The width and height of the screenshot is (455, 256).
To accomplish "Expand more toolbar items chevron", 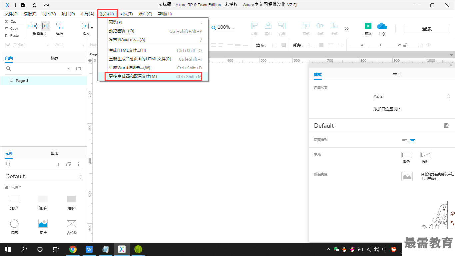I will [347, 29].
